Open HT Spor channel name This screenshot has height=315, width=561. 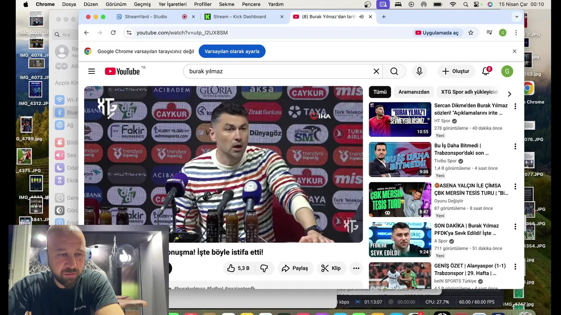click(x=442, y=121)
